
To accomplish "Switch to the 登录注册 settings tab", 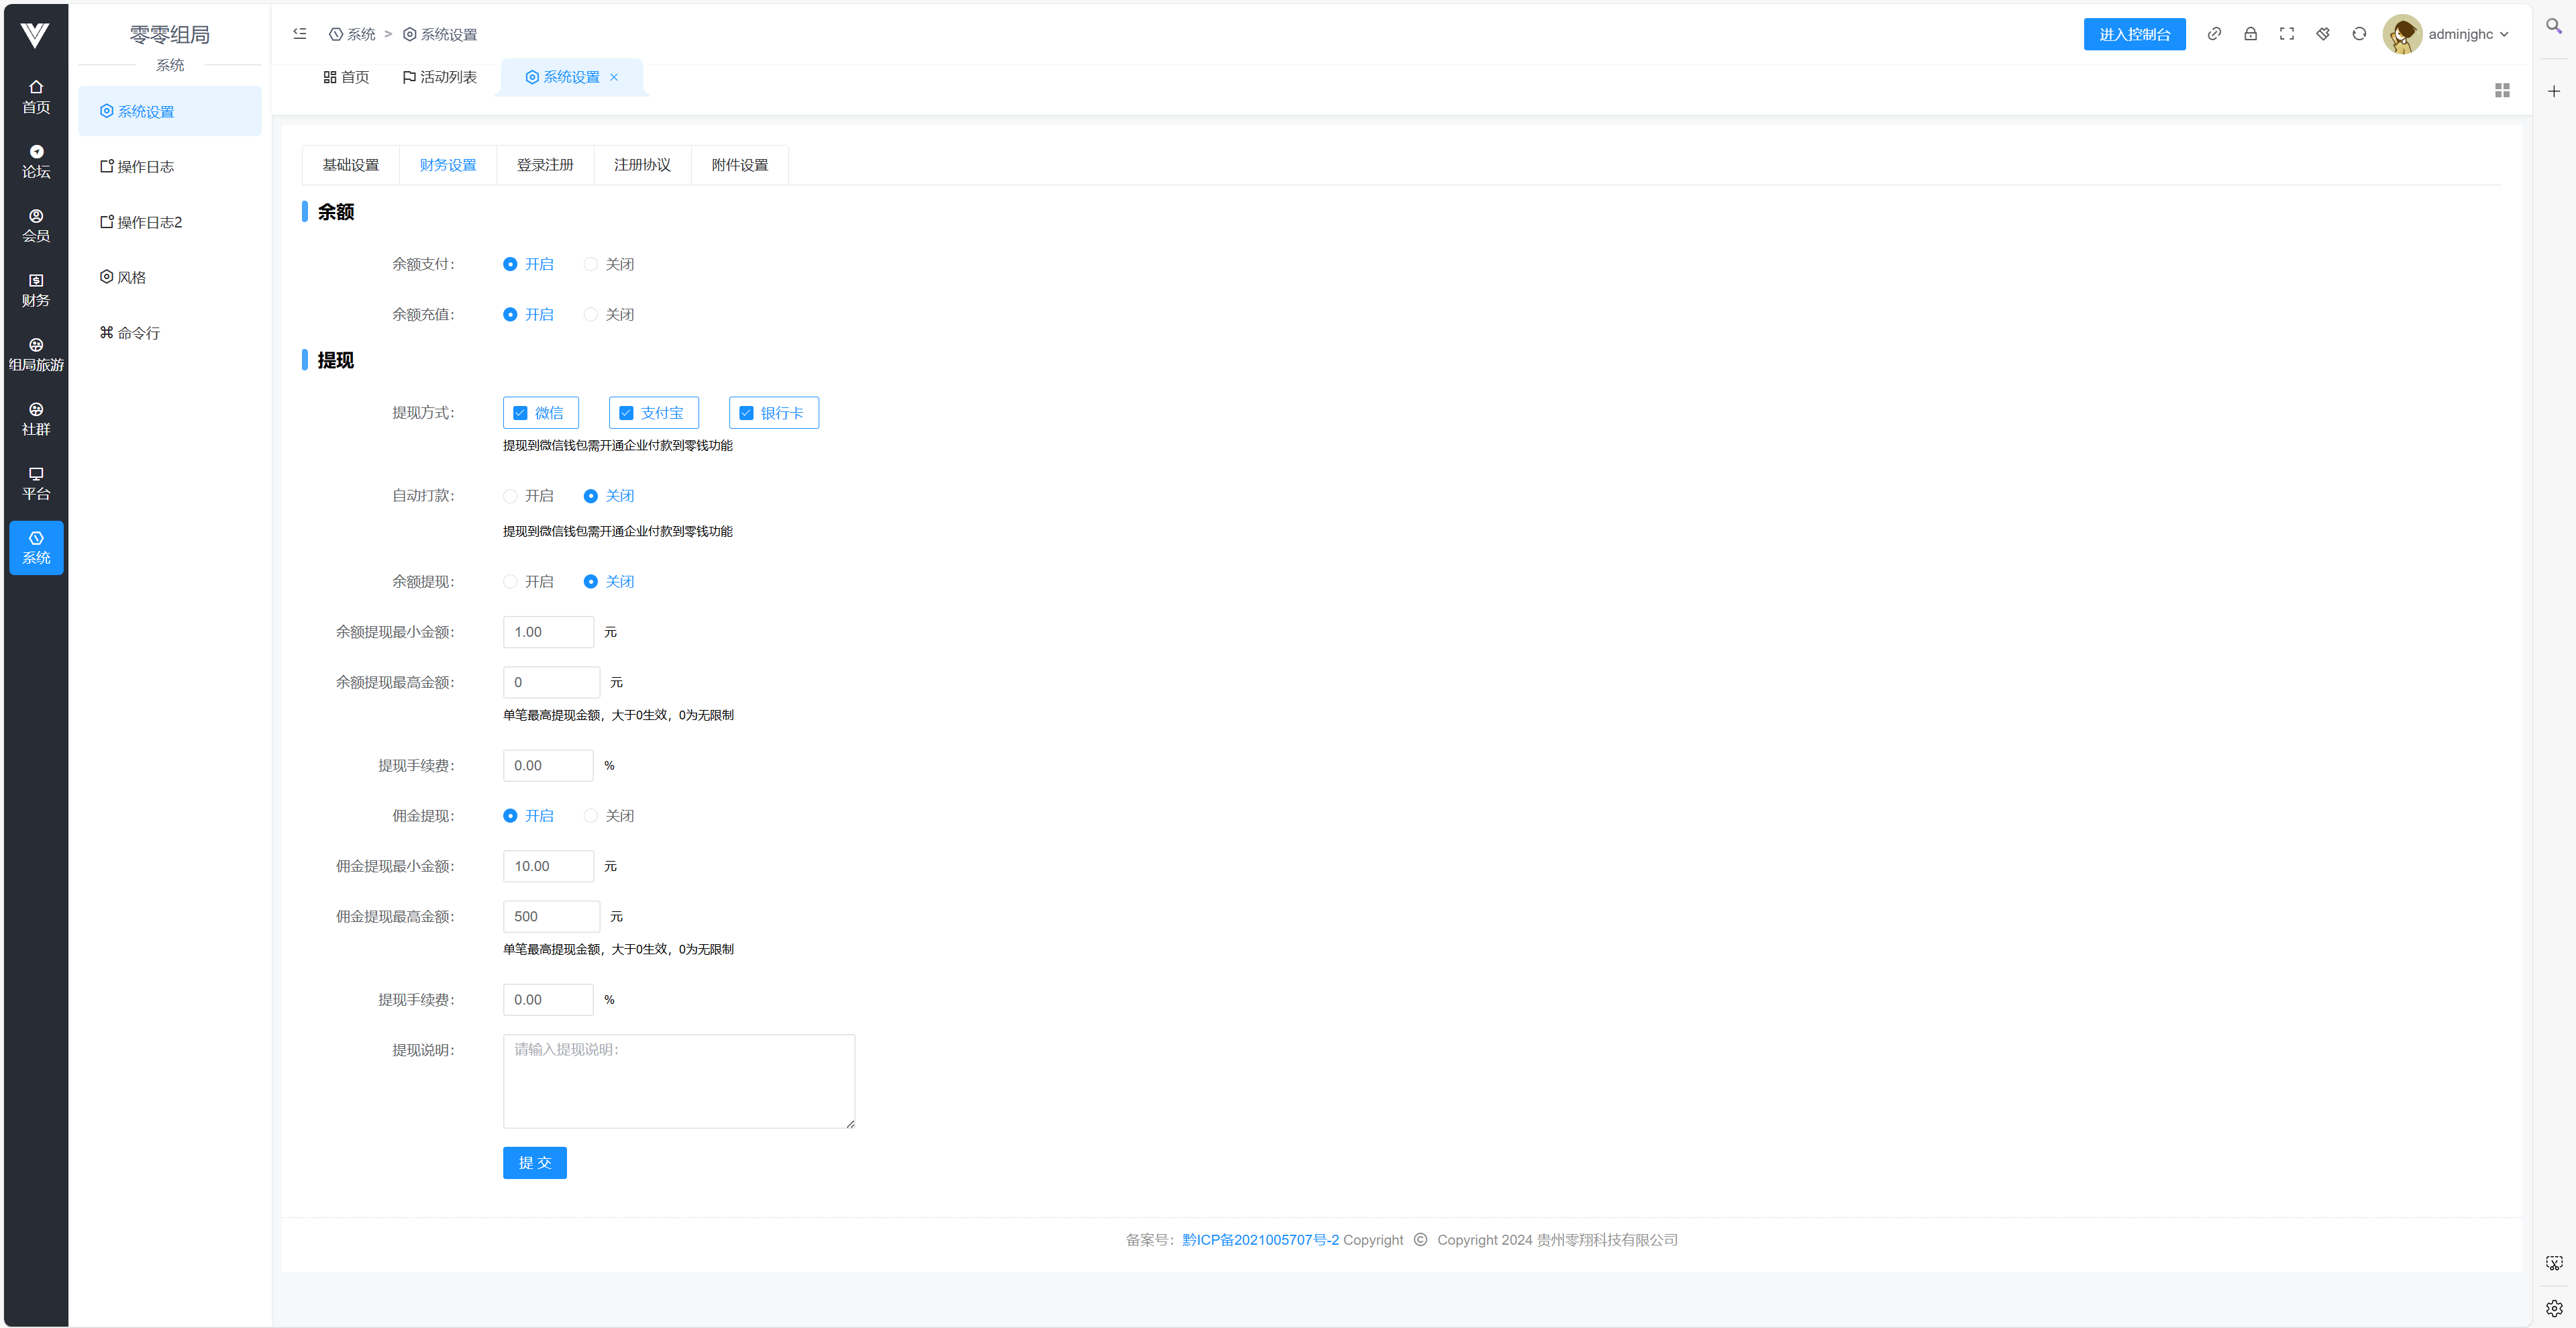I will coord(545,165).
